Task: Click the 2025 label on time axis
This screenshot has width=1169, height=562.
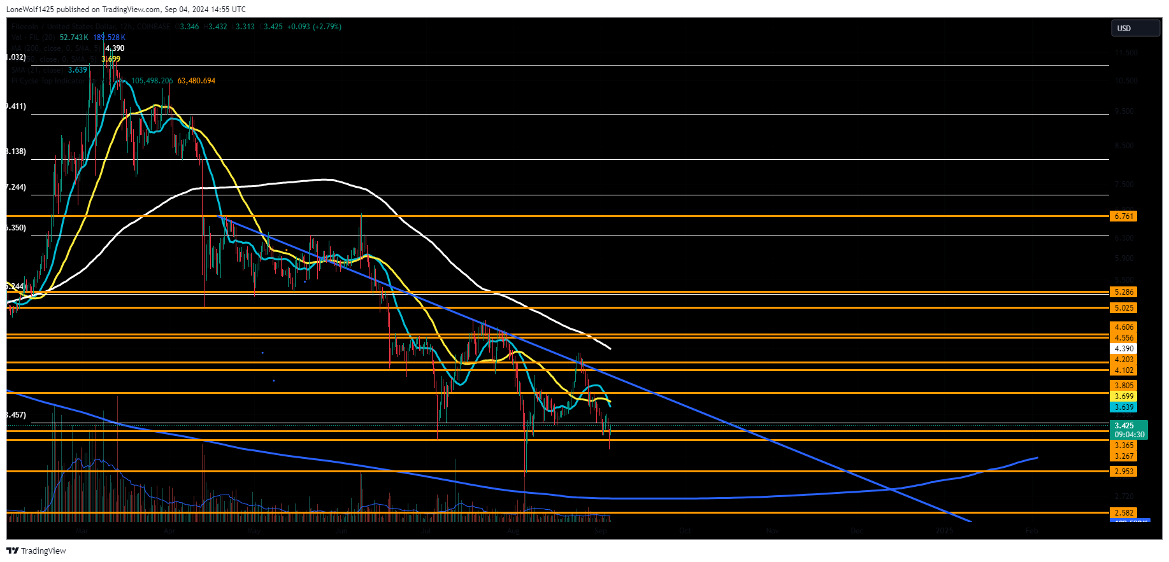Action: click(x=944, y=530)
